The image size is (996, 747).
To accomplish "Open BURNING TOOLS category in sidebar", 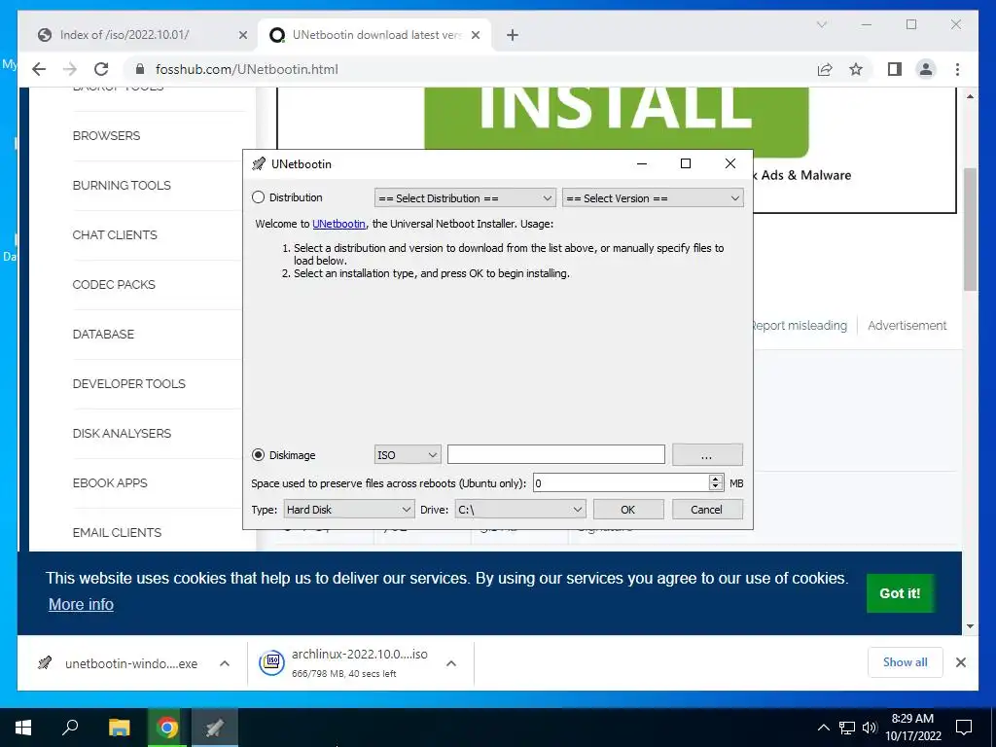I will (122, 186).
